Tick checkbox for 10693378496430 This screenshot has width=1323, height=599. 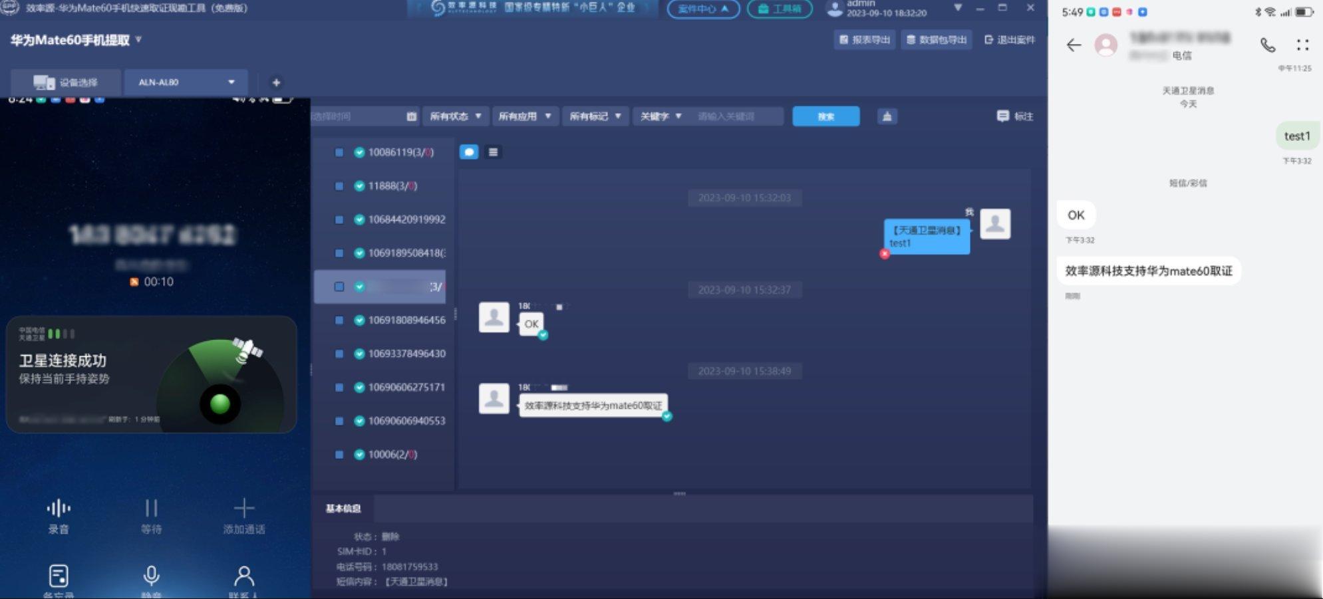[339, 354]
